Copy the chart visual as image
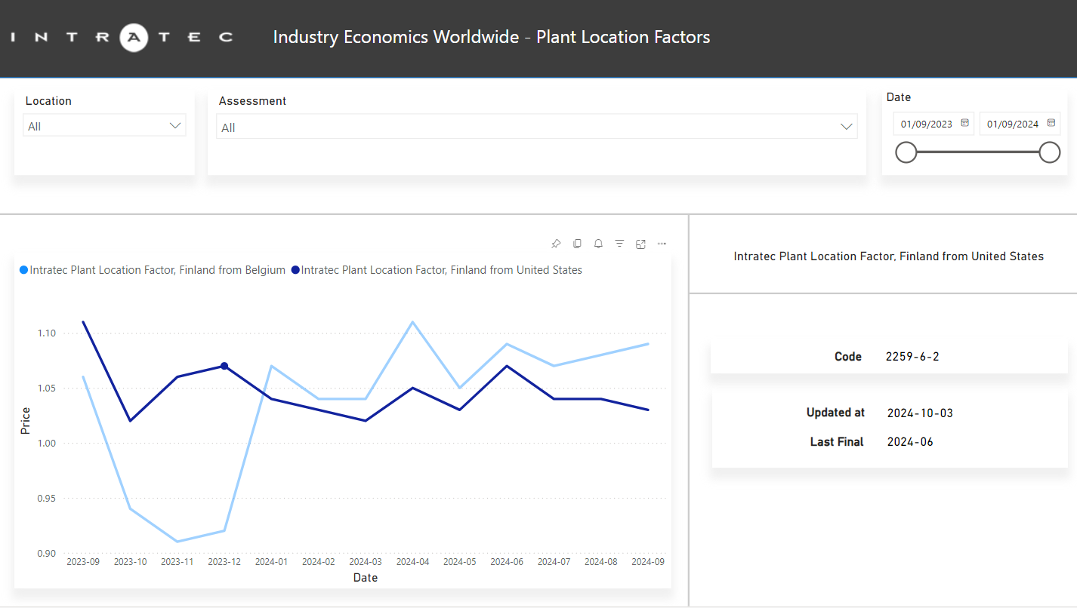The image size is (1077, 608). pyautogui.click(x=577, y=244)
